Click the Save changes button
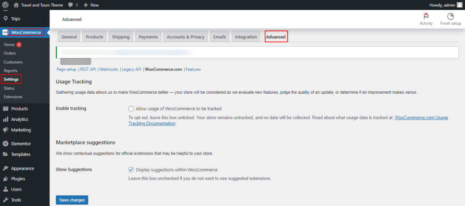The height and width of the screenshot is (206, 465). [x=72, y=200]
